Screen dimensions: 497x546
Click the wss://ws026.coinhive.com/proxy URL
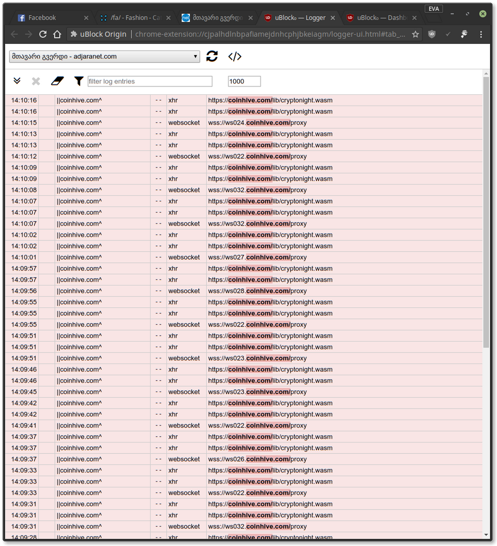tap(257, 459)
